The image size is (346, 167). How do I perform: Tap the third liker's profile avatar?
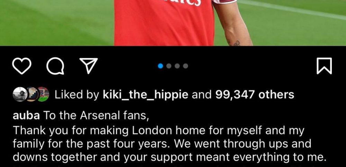(x=43, y=94)
